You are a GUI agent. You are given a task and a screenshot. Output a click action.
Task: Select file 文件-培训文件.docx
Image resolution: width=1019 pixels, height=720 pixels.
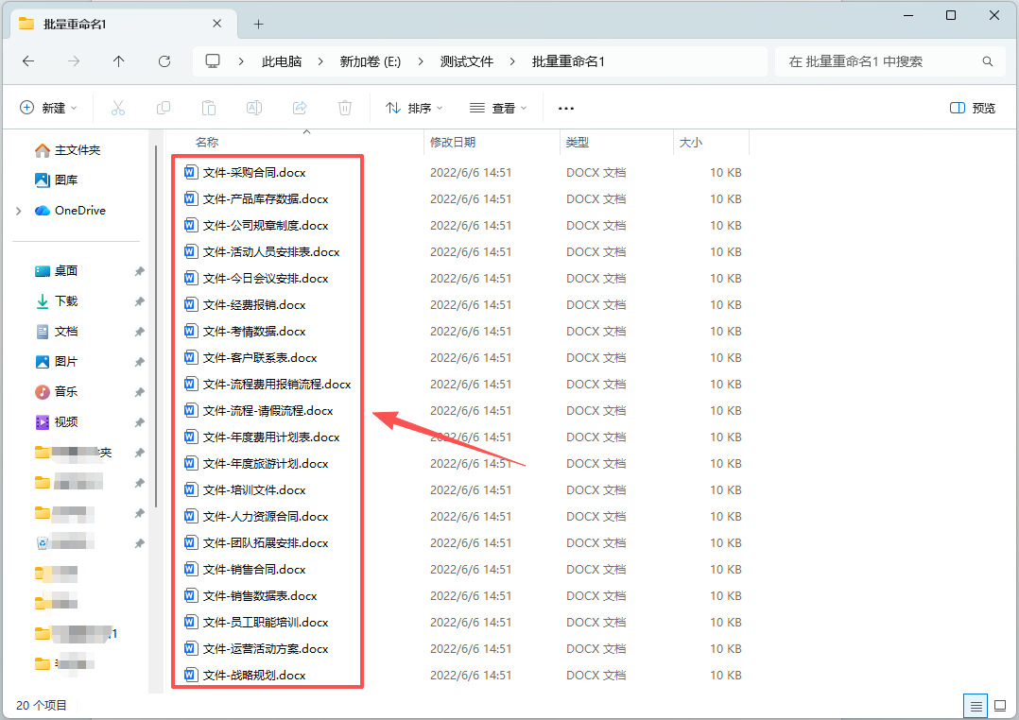click(x=245, y=490)
